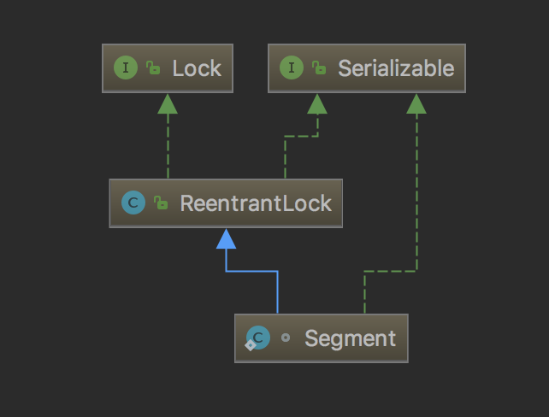
Task: Click the public visibility icon beside Lock
Action: [x=153, y=68]
